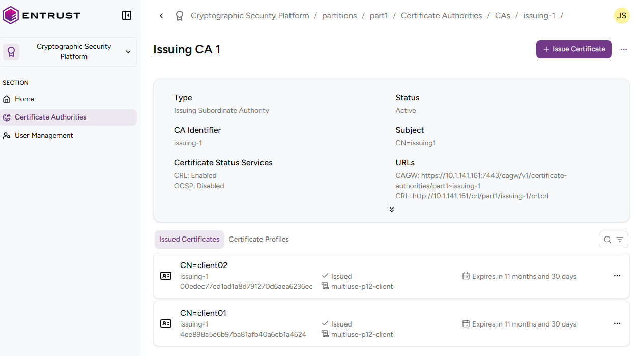637x356 pixels.
Task: Click the JS user avatar
Action: click(x=621, y=16)
